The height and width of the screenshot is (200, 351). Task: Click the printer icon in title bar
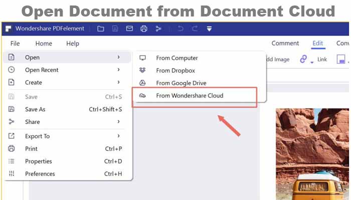click(144, 28)
